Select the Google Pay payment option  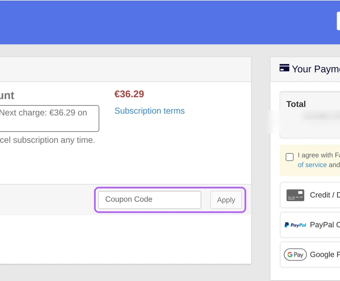(310, 254)
